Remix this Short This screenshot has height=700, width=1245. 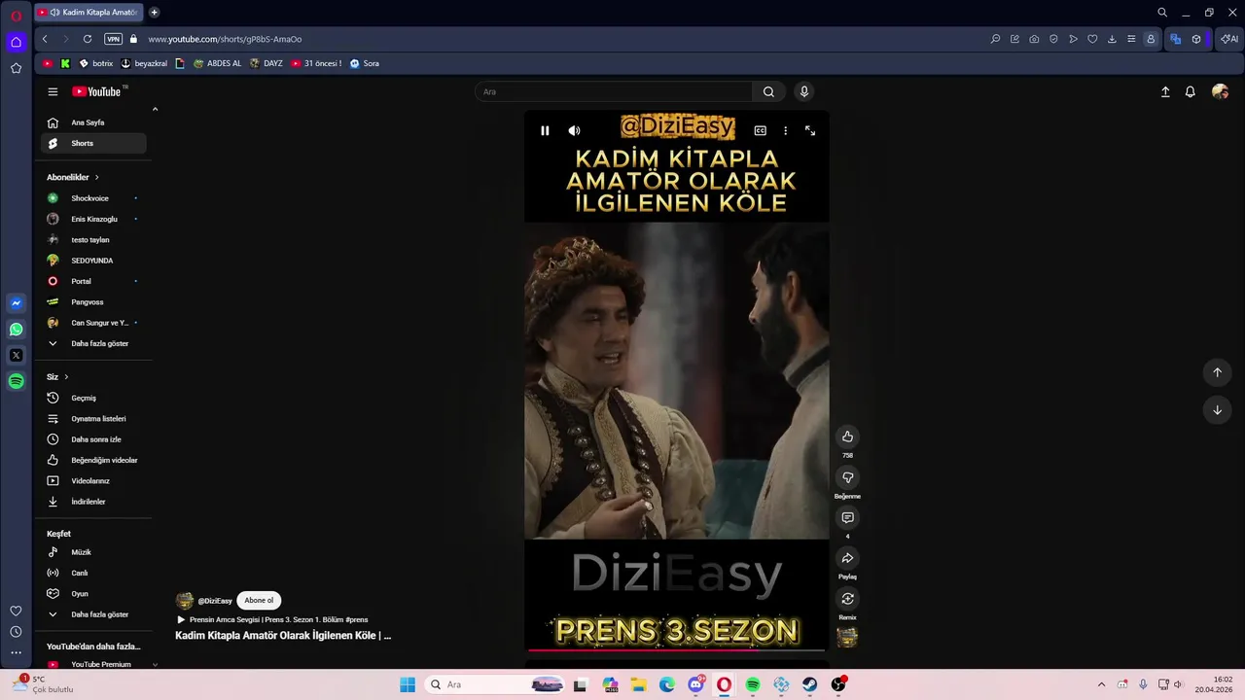click(x=847, y=599)
